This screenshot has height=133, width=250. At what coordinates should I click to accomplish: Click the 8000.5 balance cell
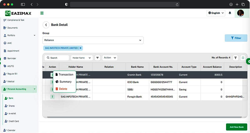[x=212, y=75]
